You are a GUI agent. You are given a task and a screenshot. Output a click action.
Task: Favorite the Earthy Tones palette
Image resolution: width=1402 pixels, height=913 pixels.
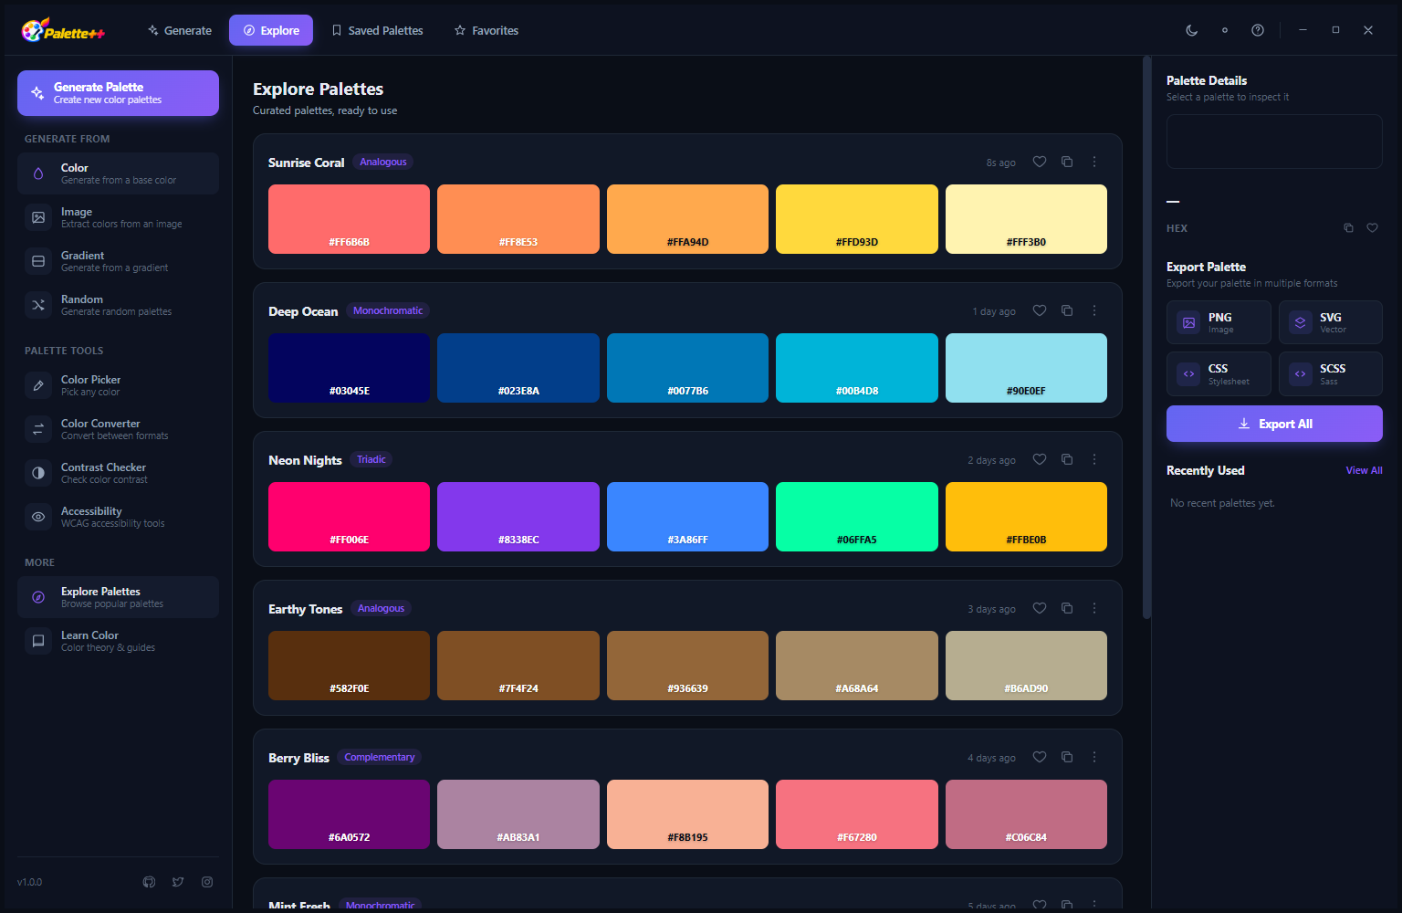click(x=1039, y=608)
